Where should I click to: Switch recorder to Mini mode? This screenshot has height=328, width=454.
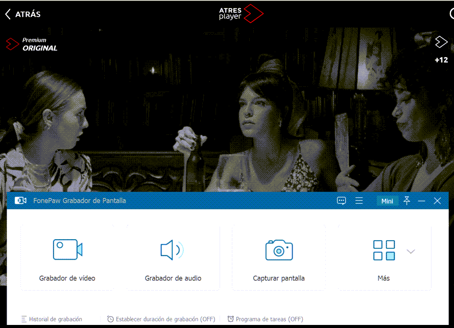(x=387, y=201)
